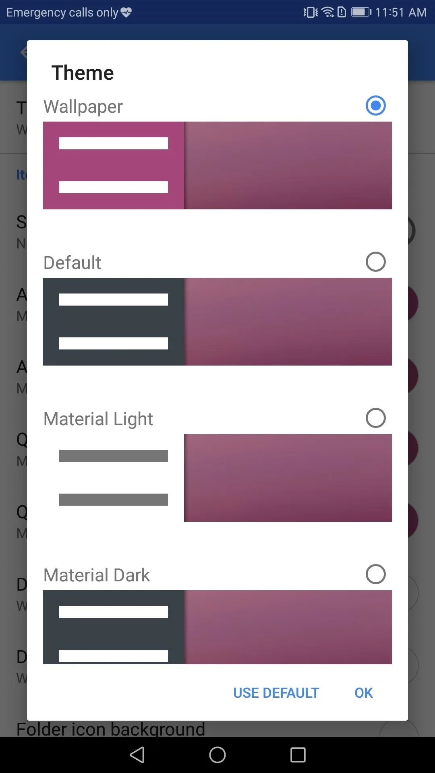The image size is (435, 773).
Task: Tap the Android home circle icon
Action: (x=217, y=755)
